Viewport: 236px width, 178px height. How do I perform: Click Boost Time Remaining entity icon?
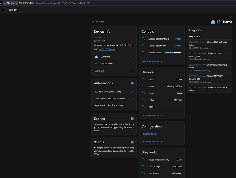click(143, 159)
